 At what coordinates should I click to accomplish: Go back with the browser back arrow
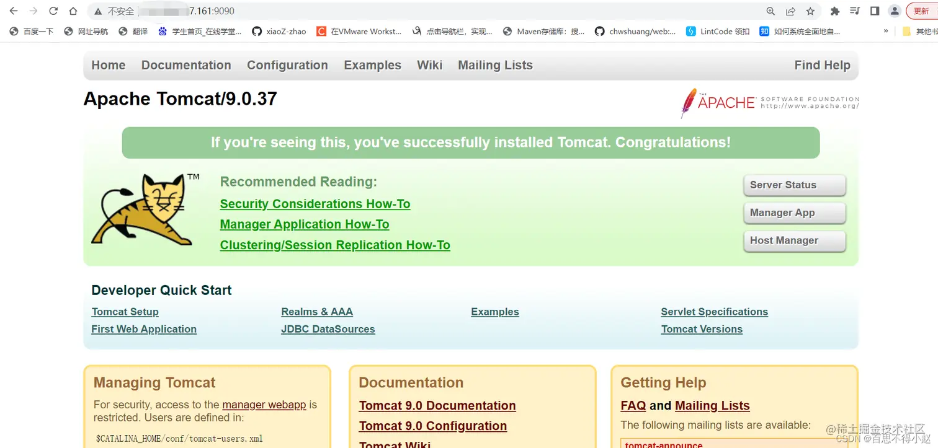tap(14, 11)
